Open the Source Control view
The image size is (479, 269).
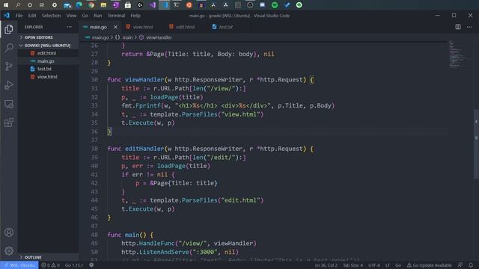(9, 67)
